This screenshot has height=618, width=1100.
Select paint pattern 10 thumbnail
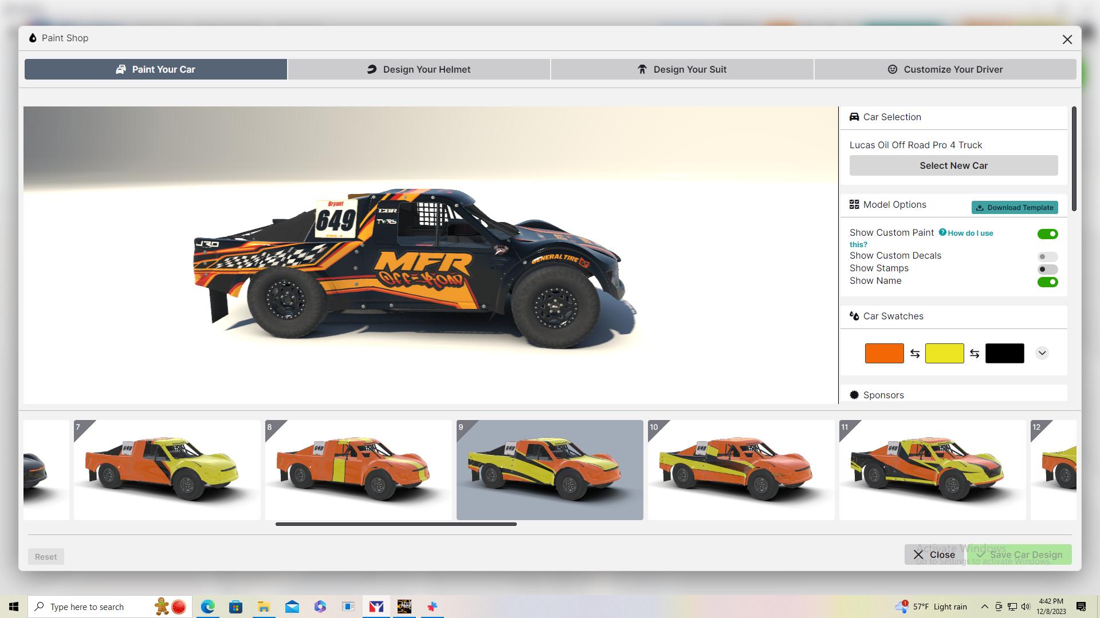click(x=741, y=470)
